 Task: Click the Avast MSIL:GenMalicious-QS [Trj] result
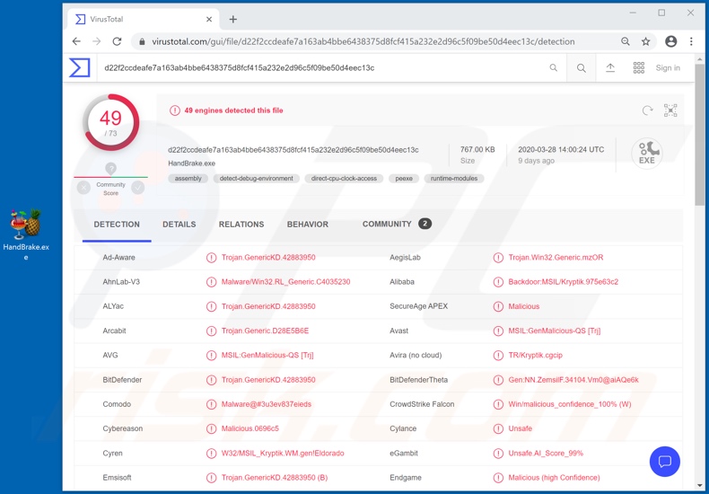pyautogui.click(x=555, y=331)
